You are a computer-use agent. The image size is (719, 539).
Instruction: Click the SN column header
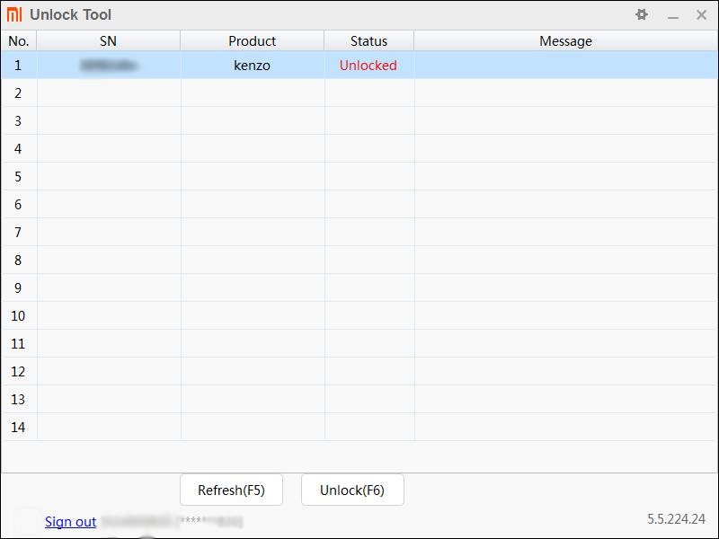(108, 40)
